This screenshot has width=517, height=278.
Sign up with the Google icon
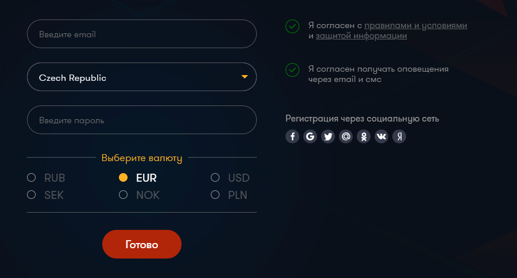point(310,136)
